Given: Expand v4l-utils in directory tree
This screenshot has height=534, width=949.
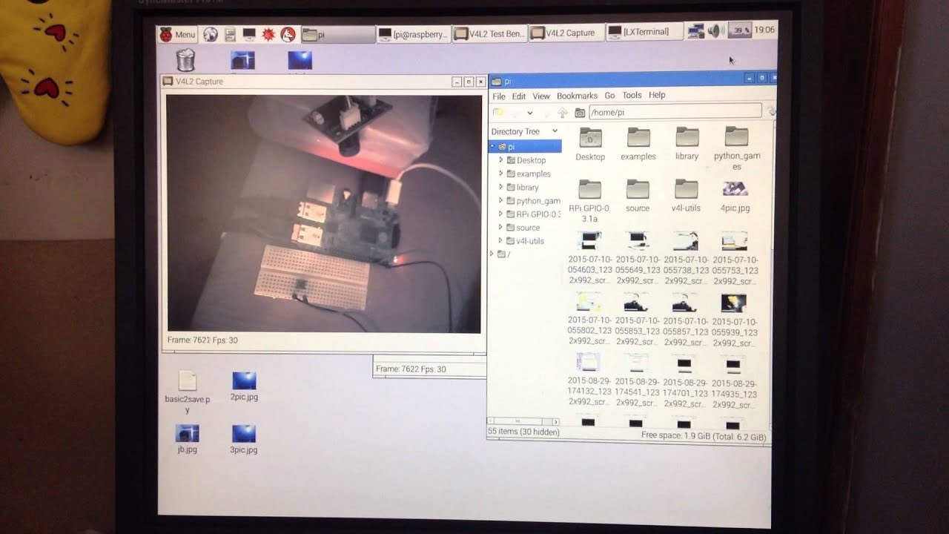Looking at the screenshot, I should 501,240.
